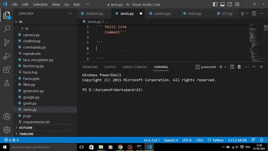
Task: Kill terminal with trash icon
Action: [239, 67]
